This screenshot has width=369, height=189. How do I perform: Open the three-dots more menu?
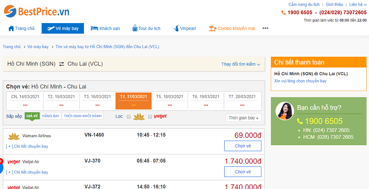coord(266,29)
